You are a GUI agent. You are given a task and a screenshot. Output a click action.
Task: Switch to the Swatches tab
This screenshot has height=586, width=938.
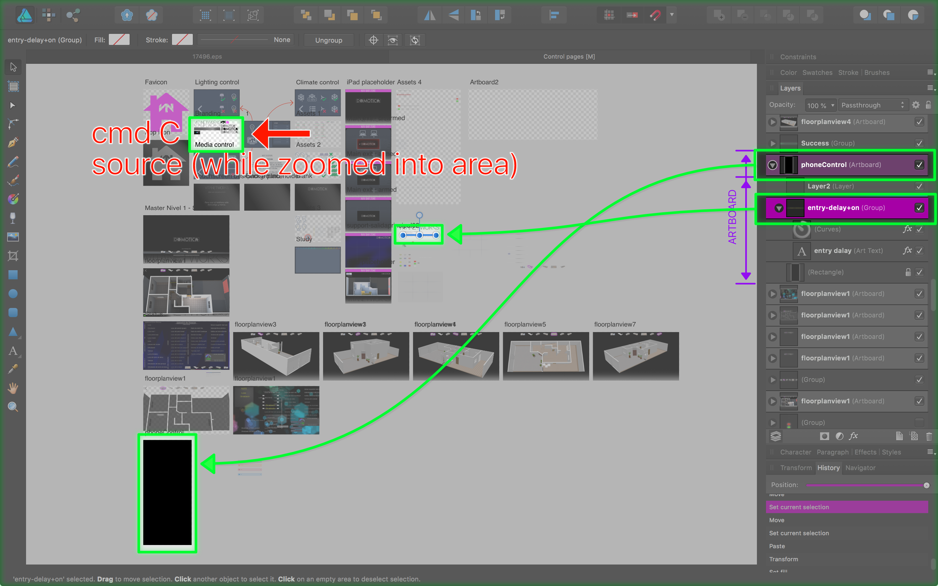(817, 73)
